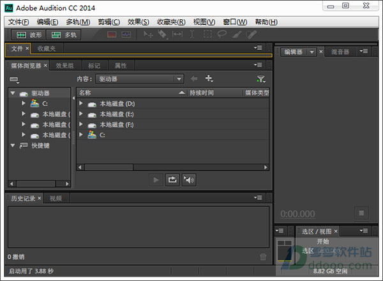The height and width of the screenshot is (281, 383).
Task: Switch to the 收藏夹 panel tab
Action: 47,49
